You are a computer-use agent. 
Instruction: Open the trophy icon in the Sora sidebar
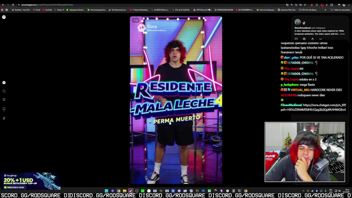click(x=4, y=100)
